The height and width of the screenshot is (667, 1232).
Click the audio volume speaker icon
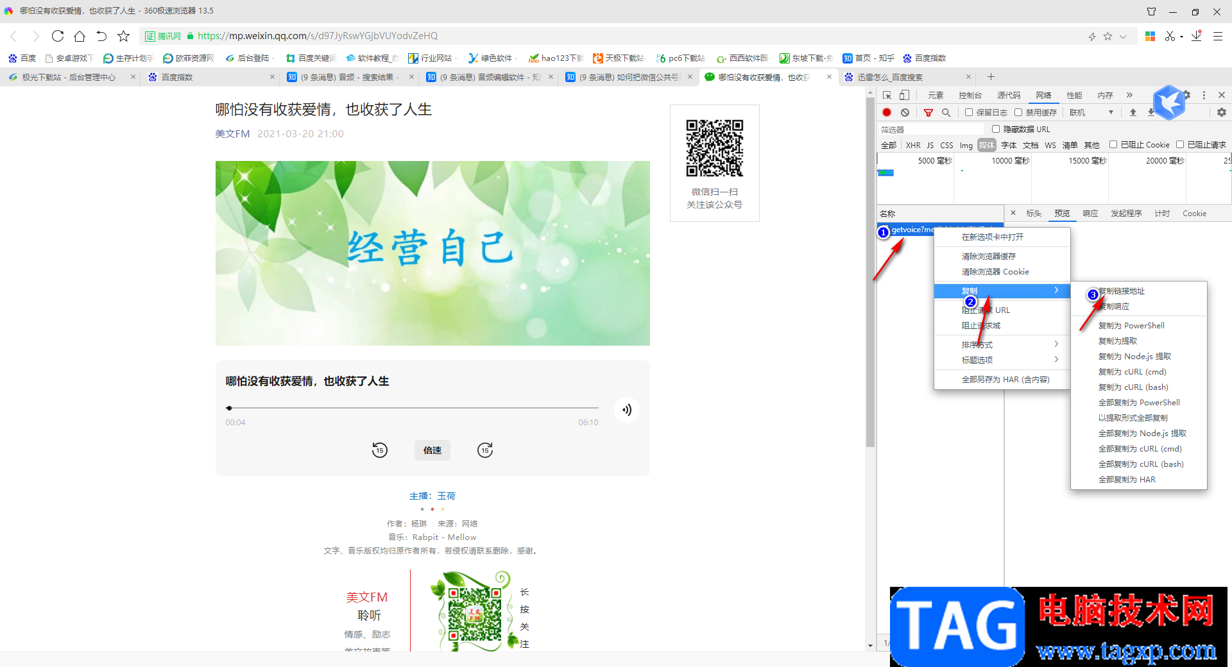tap(626, 410)
